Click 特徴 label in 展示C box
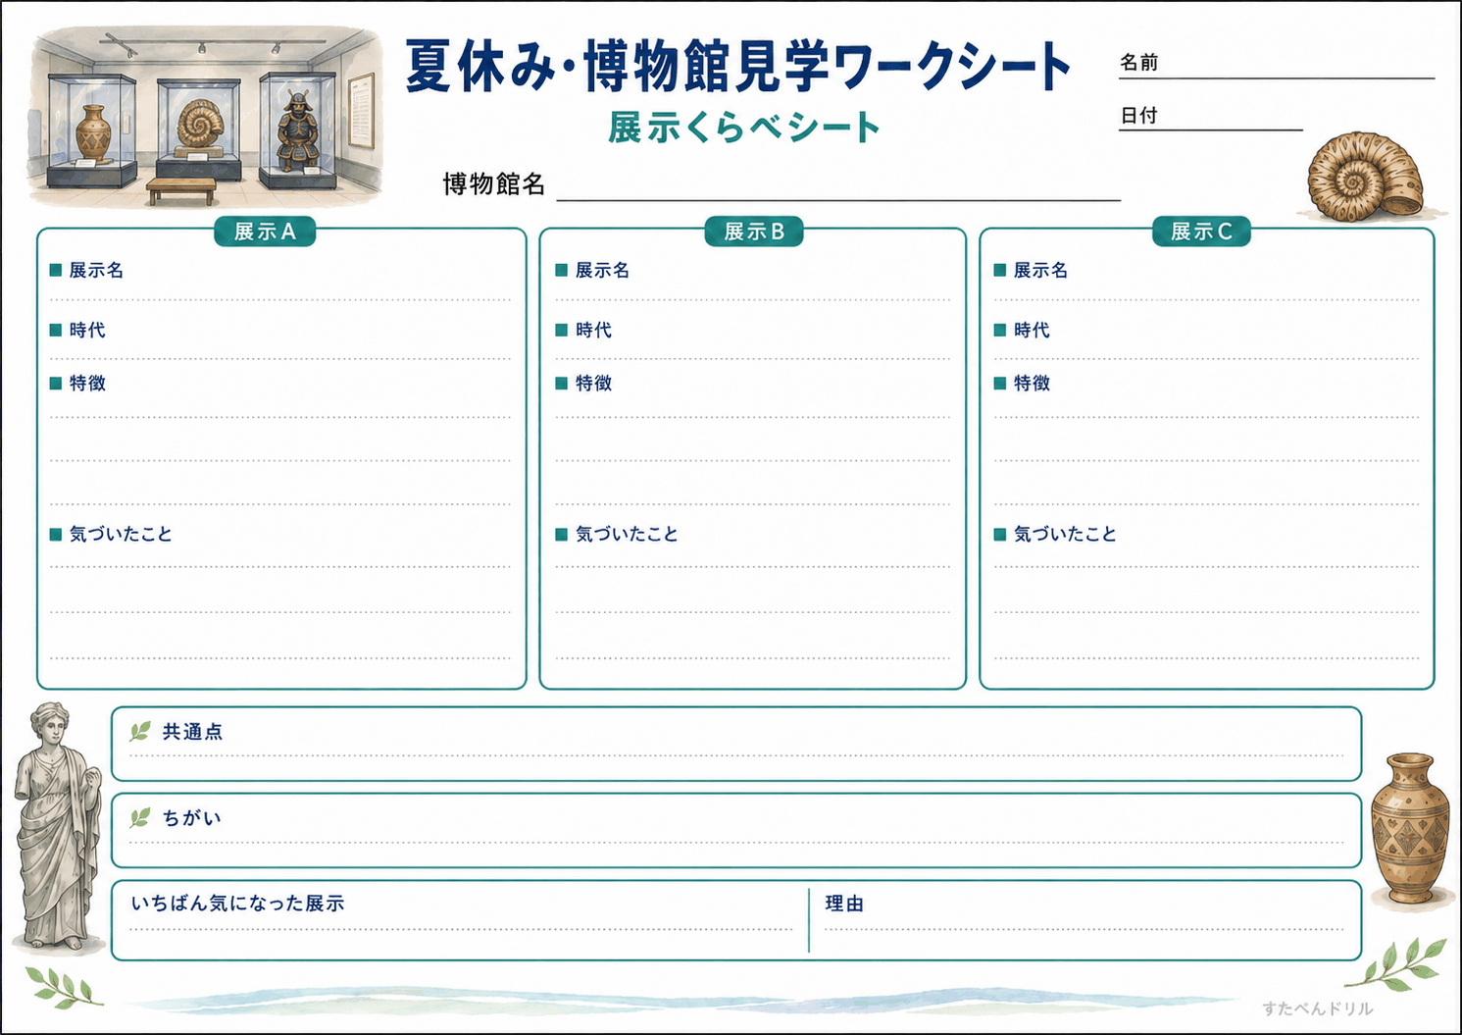Image resolution: width=1462 pixels, height=1035 pixels. [1032, 383]
